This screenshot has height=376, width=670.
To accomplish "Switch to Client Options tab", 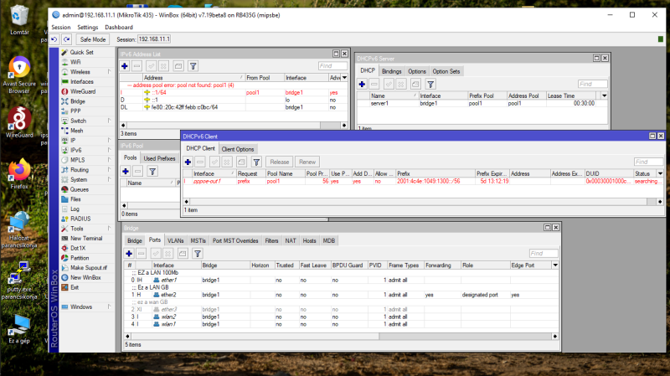I will point(238,149).
